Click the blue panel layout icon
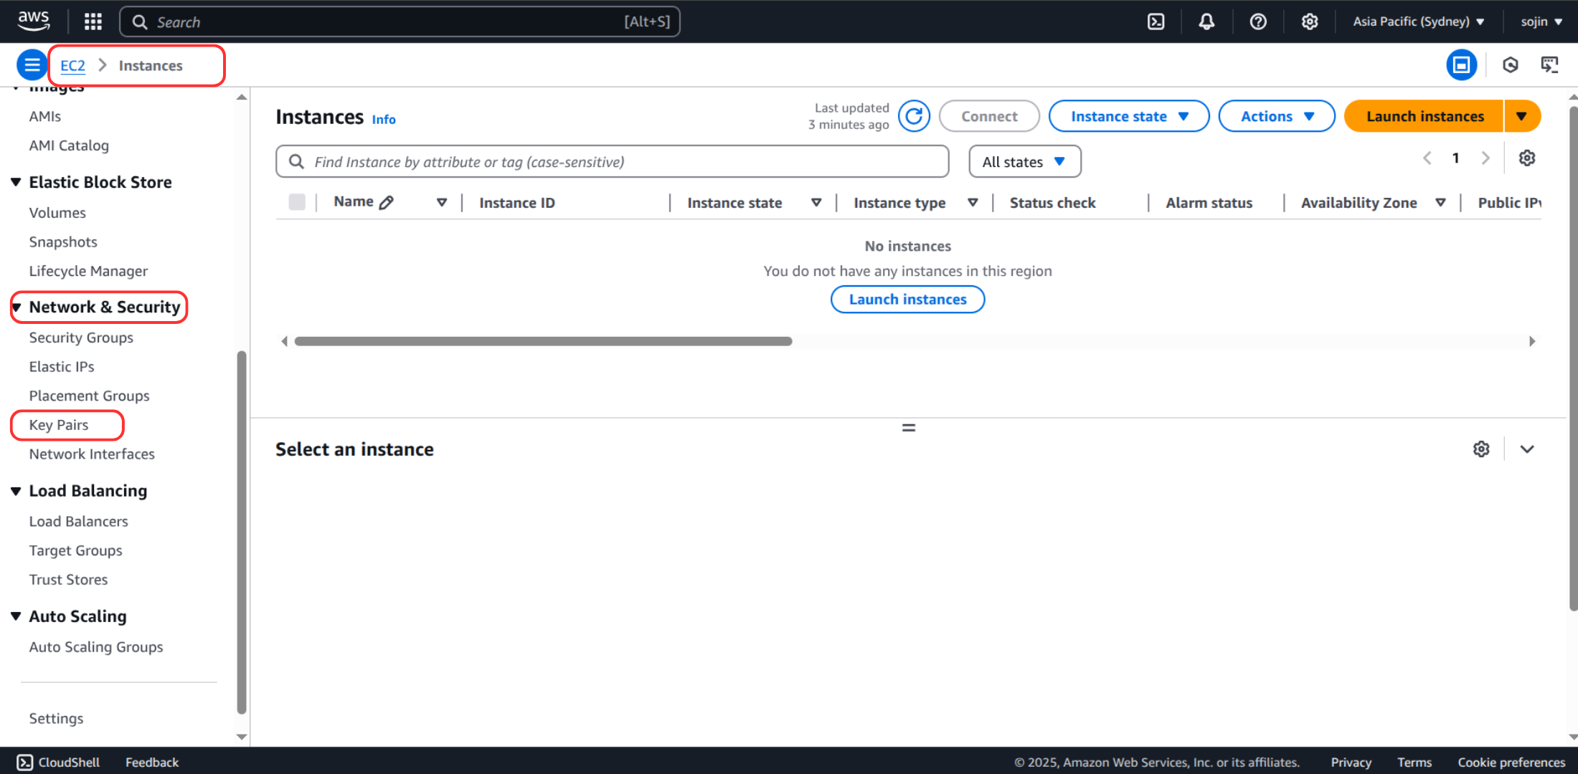1578x774 pixels. [x=1461, y=65]
